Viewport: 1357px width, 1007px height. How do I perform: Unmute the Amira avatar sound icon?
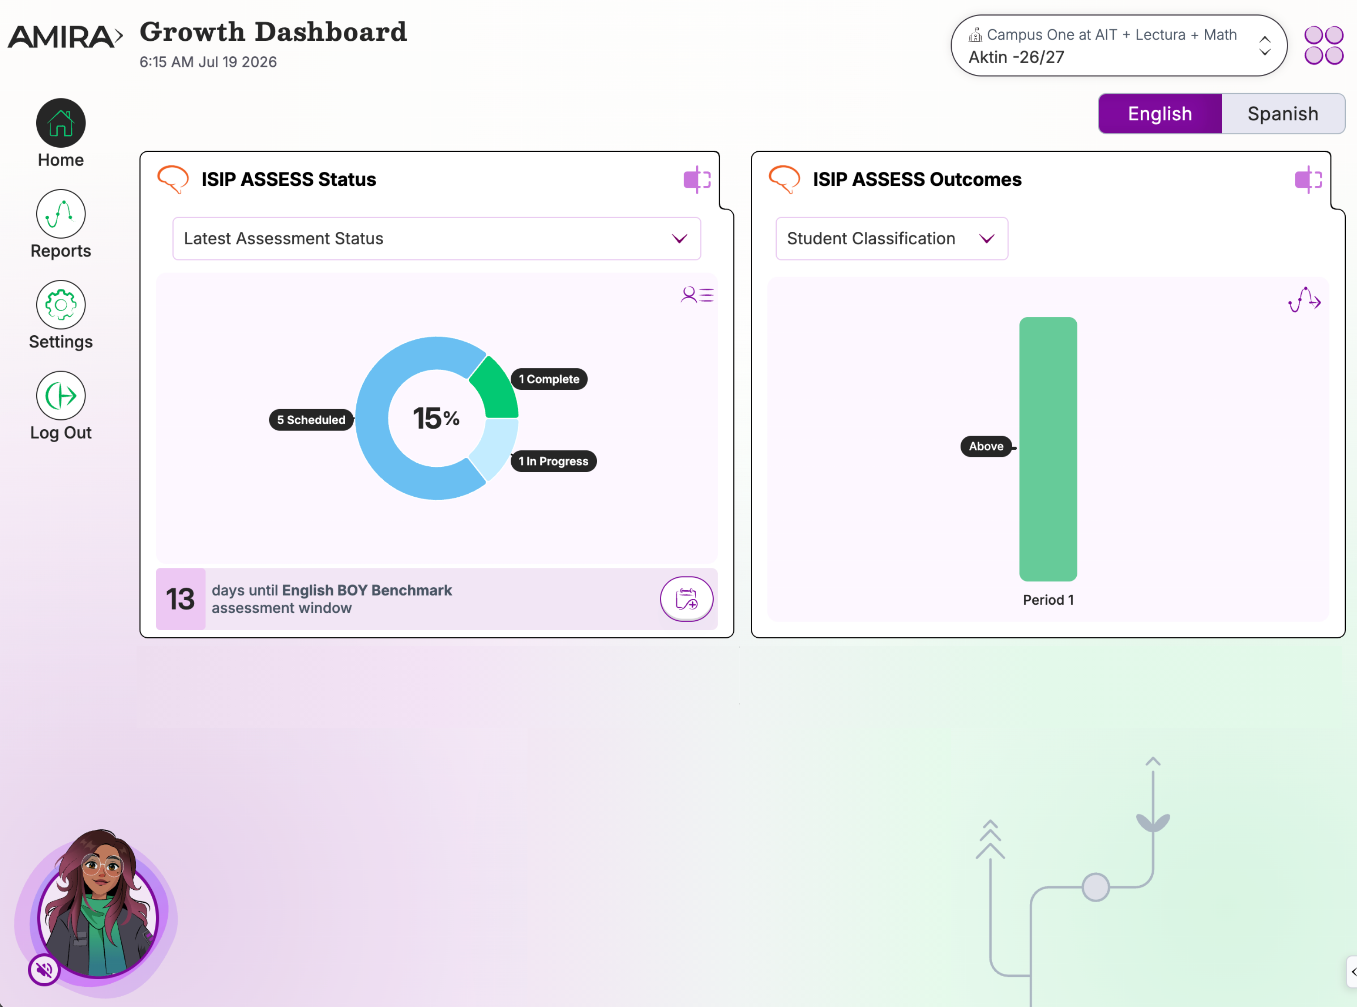(x=44, y=969)
